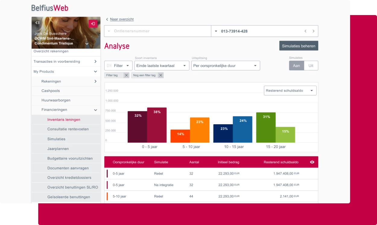Open the Filter sliders button
The image size is (377, 225).
pyautogui.click(x=118, y=66)
